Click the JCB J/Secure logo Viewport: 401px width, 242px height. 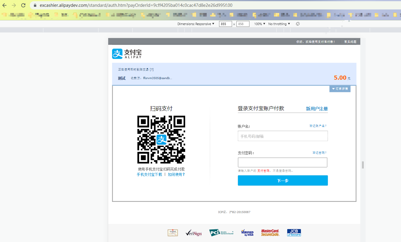(294, 233)
